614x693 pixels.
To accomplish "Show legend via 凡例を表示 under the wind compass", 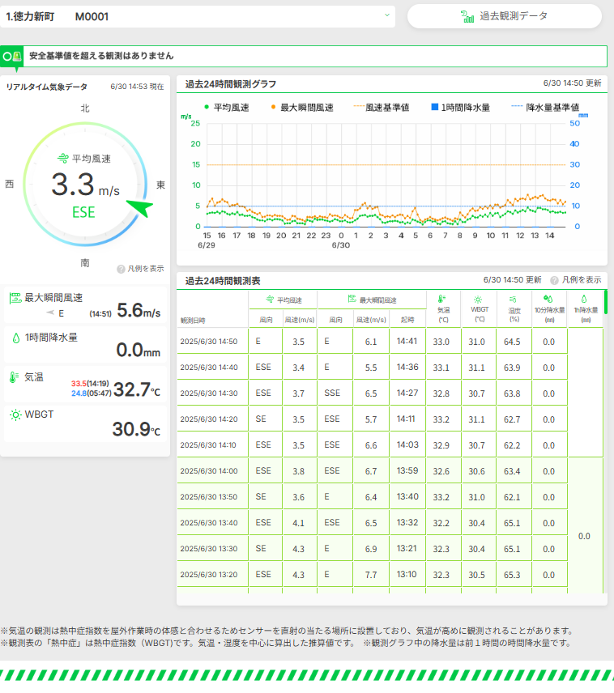I will pos(146,269).
